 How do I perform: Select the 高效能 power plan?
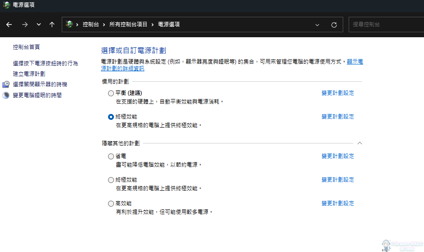click(111, 203)
